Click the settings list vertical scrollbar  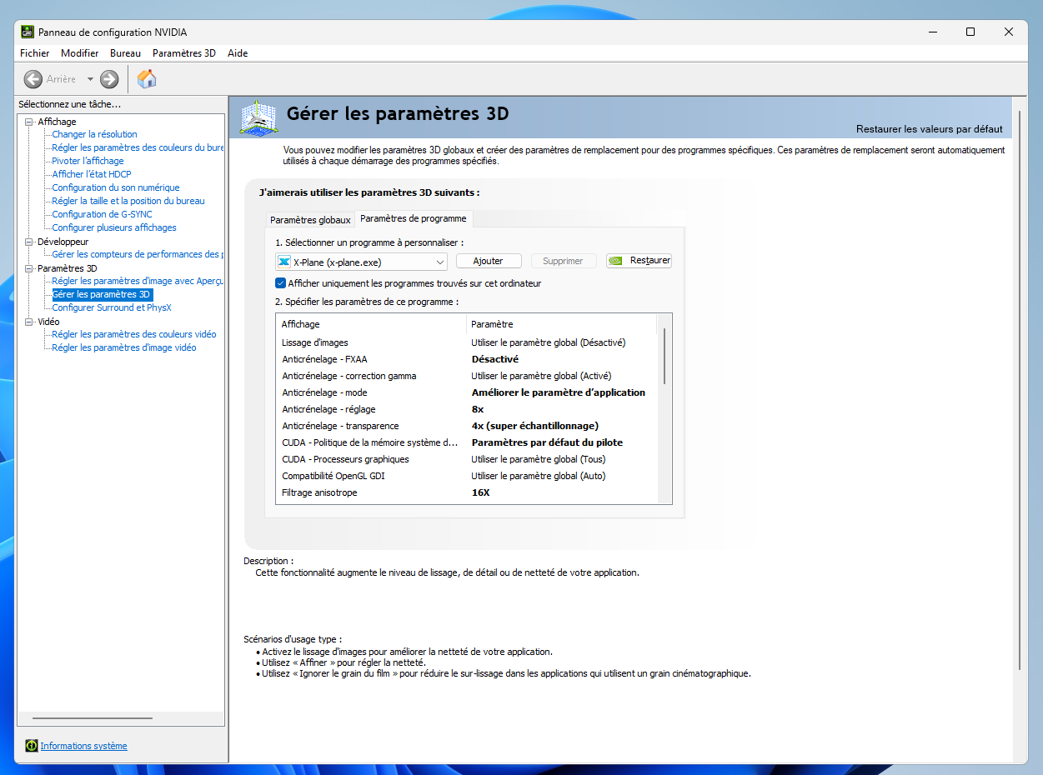point(664,357)
